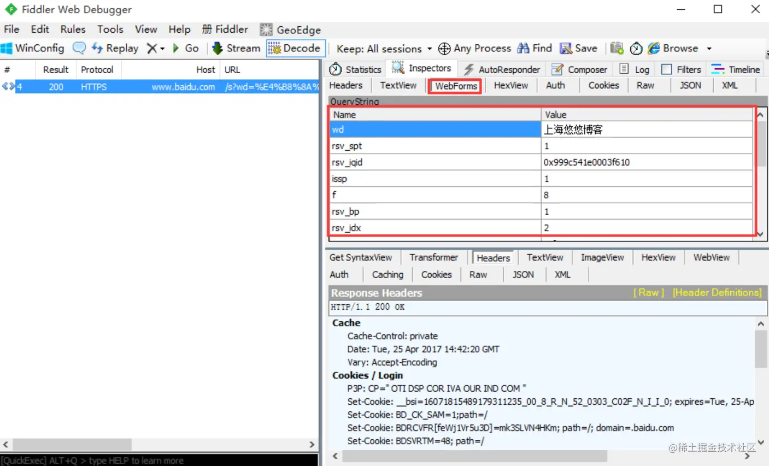Viewport: 769px width, 466px height.
Task: Click the response pane horizontal scrollbar
Action: (x=542, y=456)
